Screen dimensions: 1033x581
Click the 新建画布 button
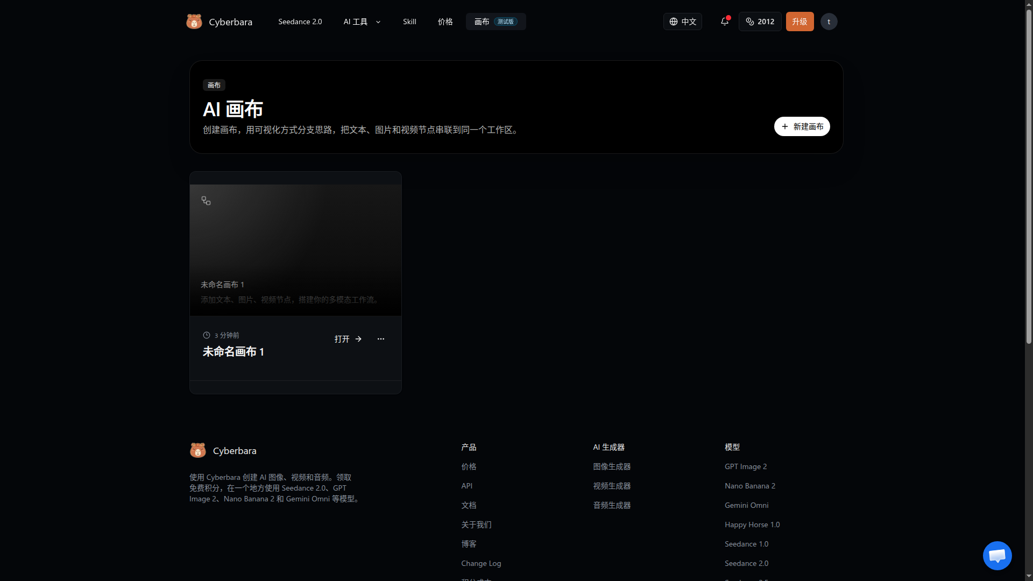click(802, 126)
